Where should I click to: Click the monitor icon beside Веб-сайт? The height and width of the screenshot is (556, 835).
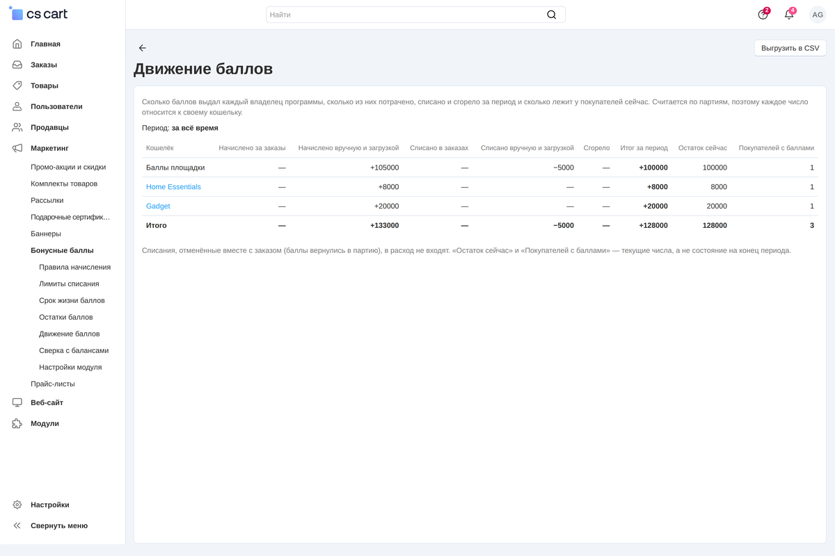point(17,402)
